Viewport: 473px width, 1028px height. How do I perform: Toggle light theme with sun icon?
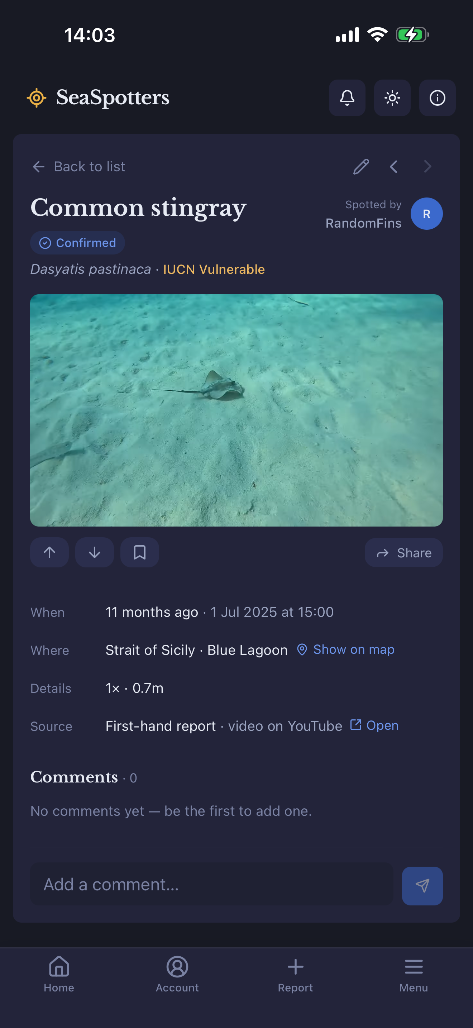point(392,98)
